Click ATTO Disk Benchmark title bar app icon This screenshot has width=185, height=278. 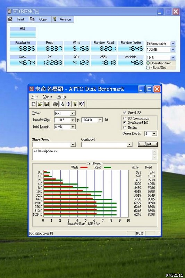[x=32, y=89]
